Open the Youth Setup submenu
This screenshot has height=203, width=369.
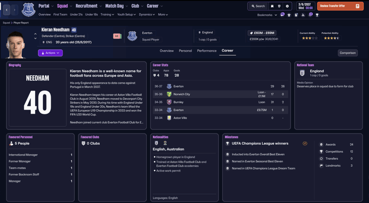(x=126, y=15)
